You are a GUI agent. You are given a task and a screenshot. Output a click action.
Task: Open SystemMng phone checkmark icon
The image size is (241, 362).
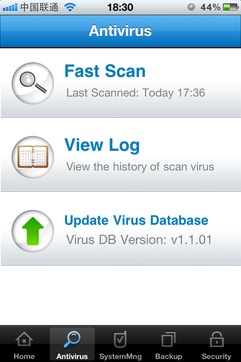tap(120, 339)
